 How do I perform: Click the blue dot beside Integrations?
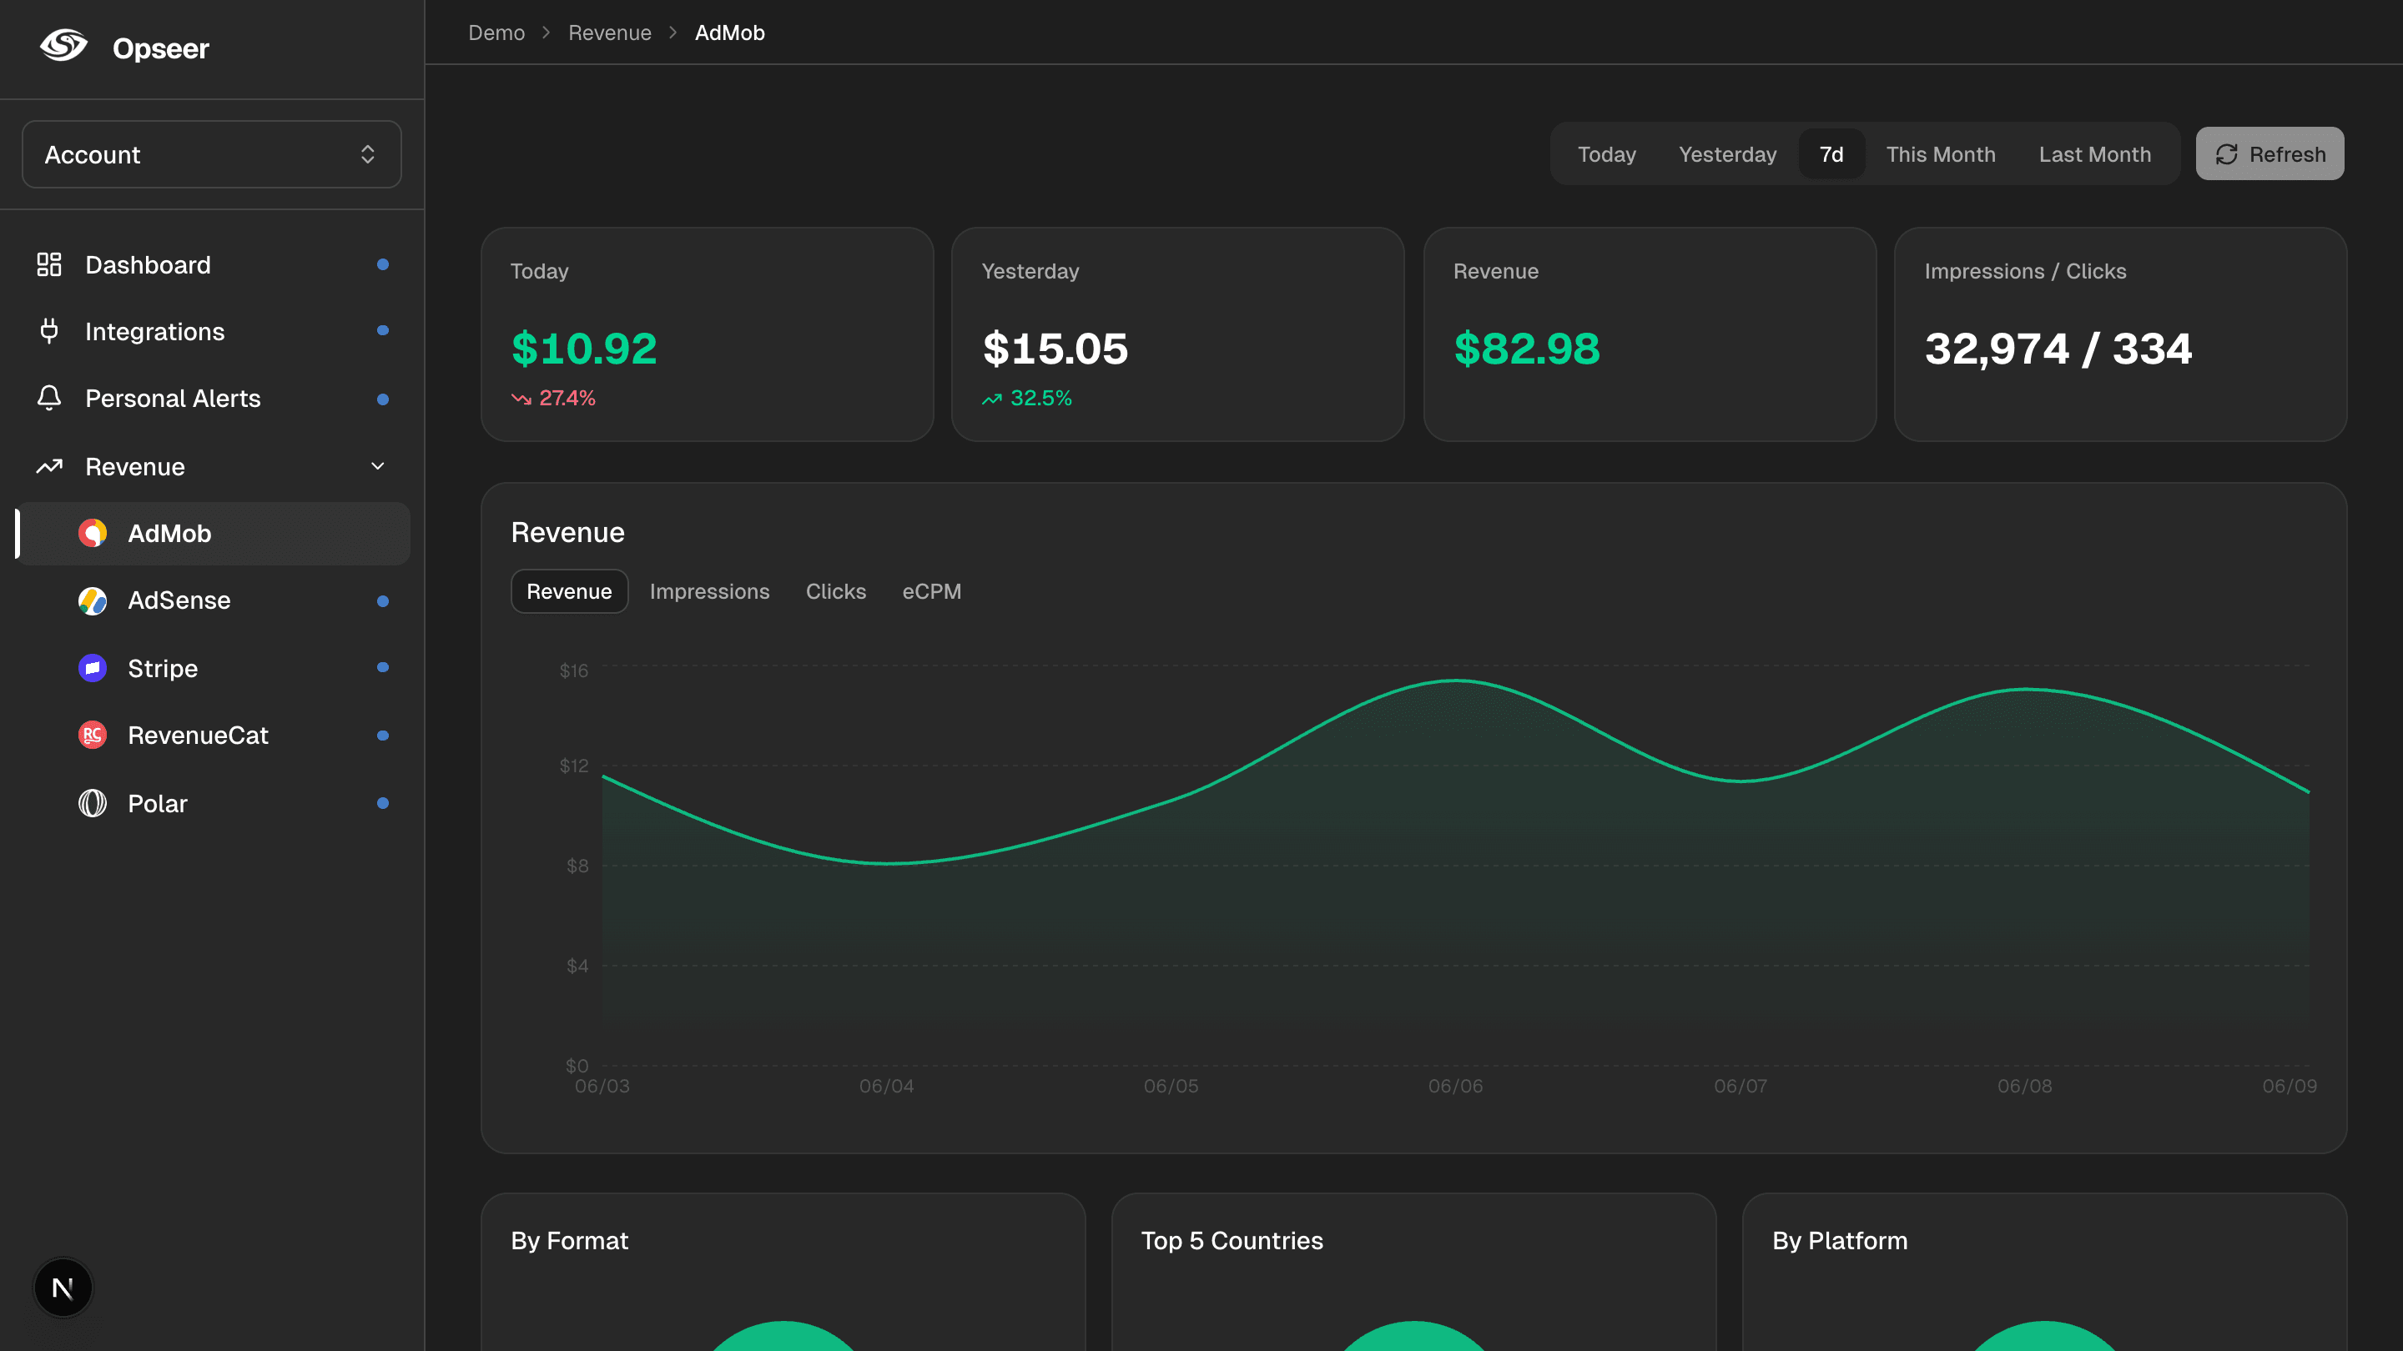point(382,331)
